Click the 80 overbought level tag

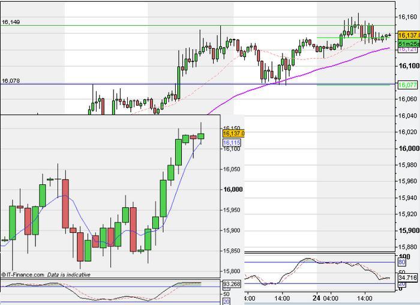(402, 262)
